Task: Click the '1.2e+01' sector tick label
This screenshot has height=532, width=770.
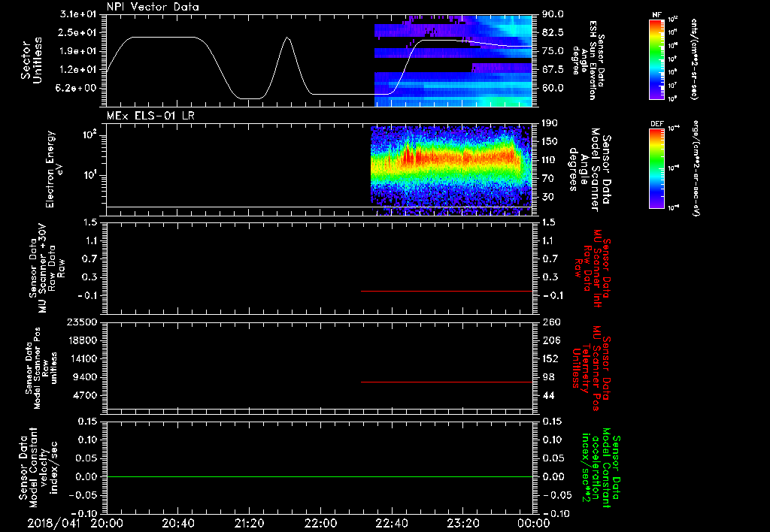Action: [78, 70]
